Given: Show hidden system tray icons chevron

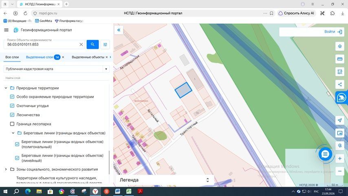Looking at the screenshot, I should pos(293,192).
